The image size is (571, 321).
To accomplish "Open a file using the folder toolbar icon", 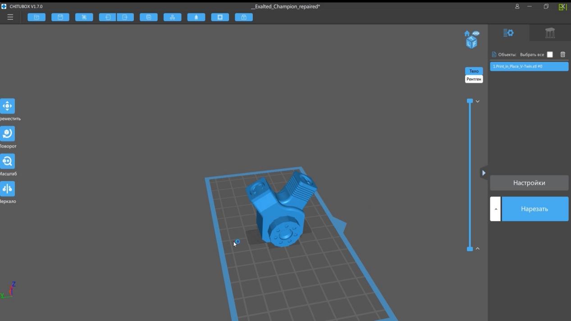I will (x=37, y=17).
